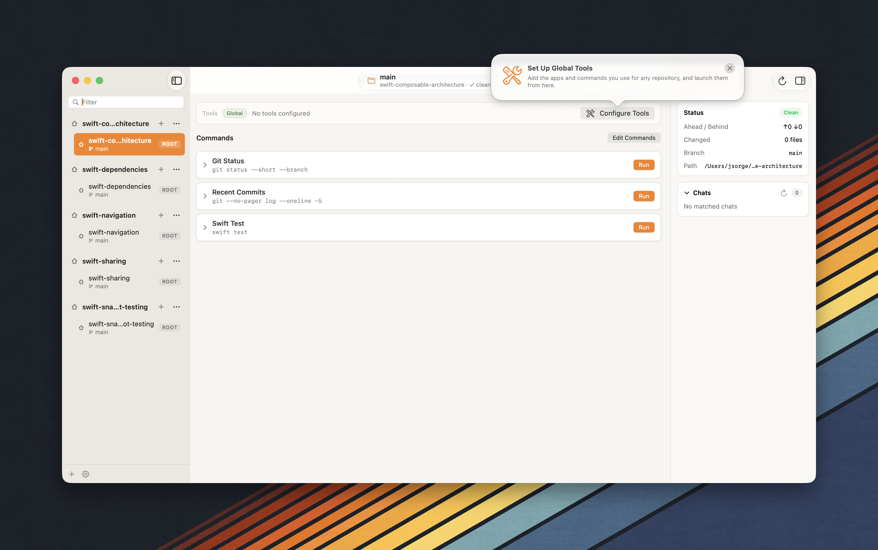Expand the Swift Test command
This screenshot has height=550, width=878.
205,227
